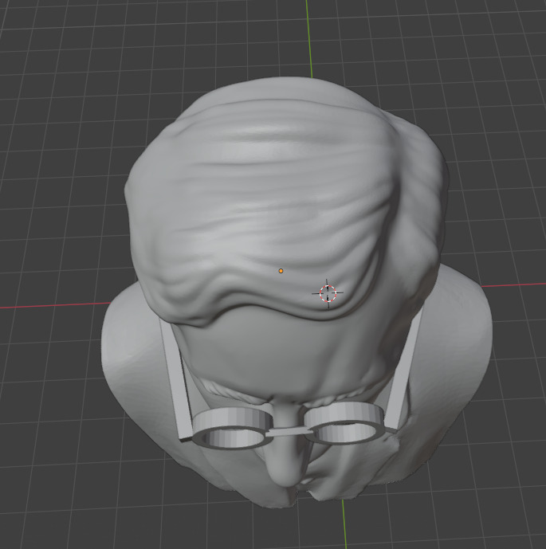Select the right temple arm of glasses
This screenshot has width=546, height=549.
[x=404, y=371]
